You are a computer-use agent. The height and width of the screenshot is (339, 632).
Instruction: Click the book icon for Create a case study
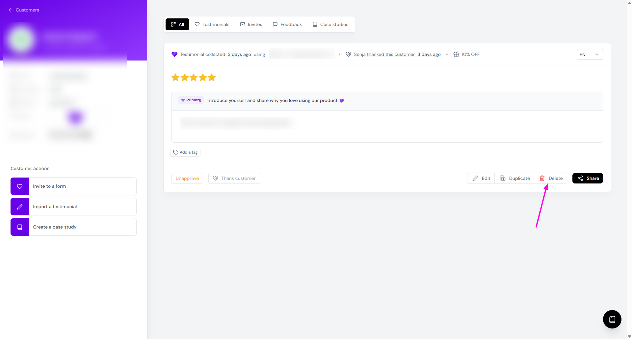[20, 227]
